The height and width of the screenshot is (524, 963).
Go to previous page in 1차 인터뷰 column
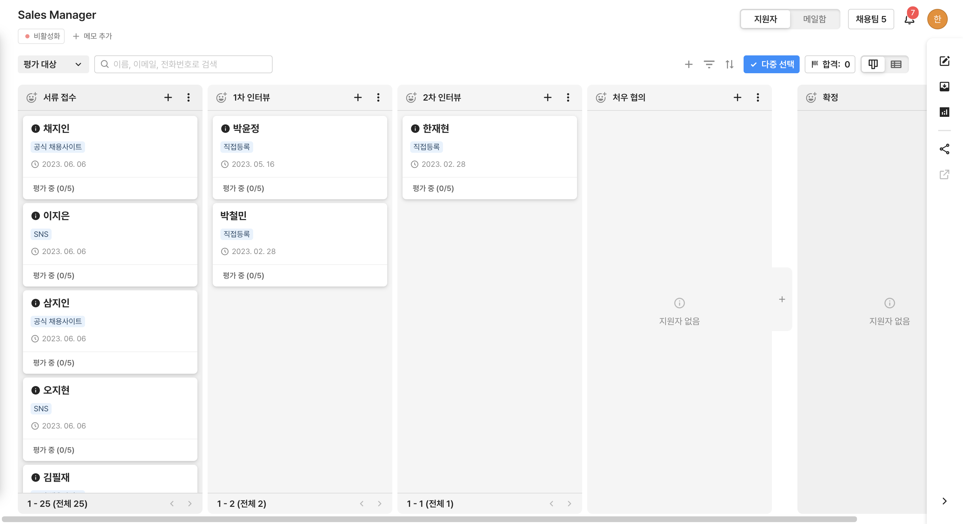click(362, 504)
